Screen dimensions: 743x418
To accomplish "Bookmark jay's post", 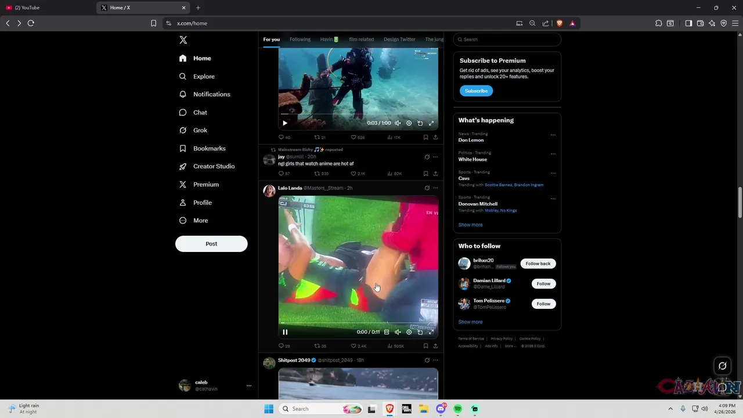I will pos(425,174).
